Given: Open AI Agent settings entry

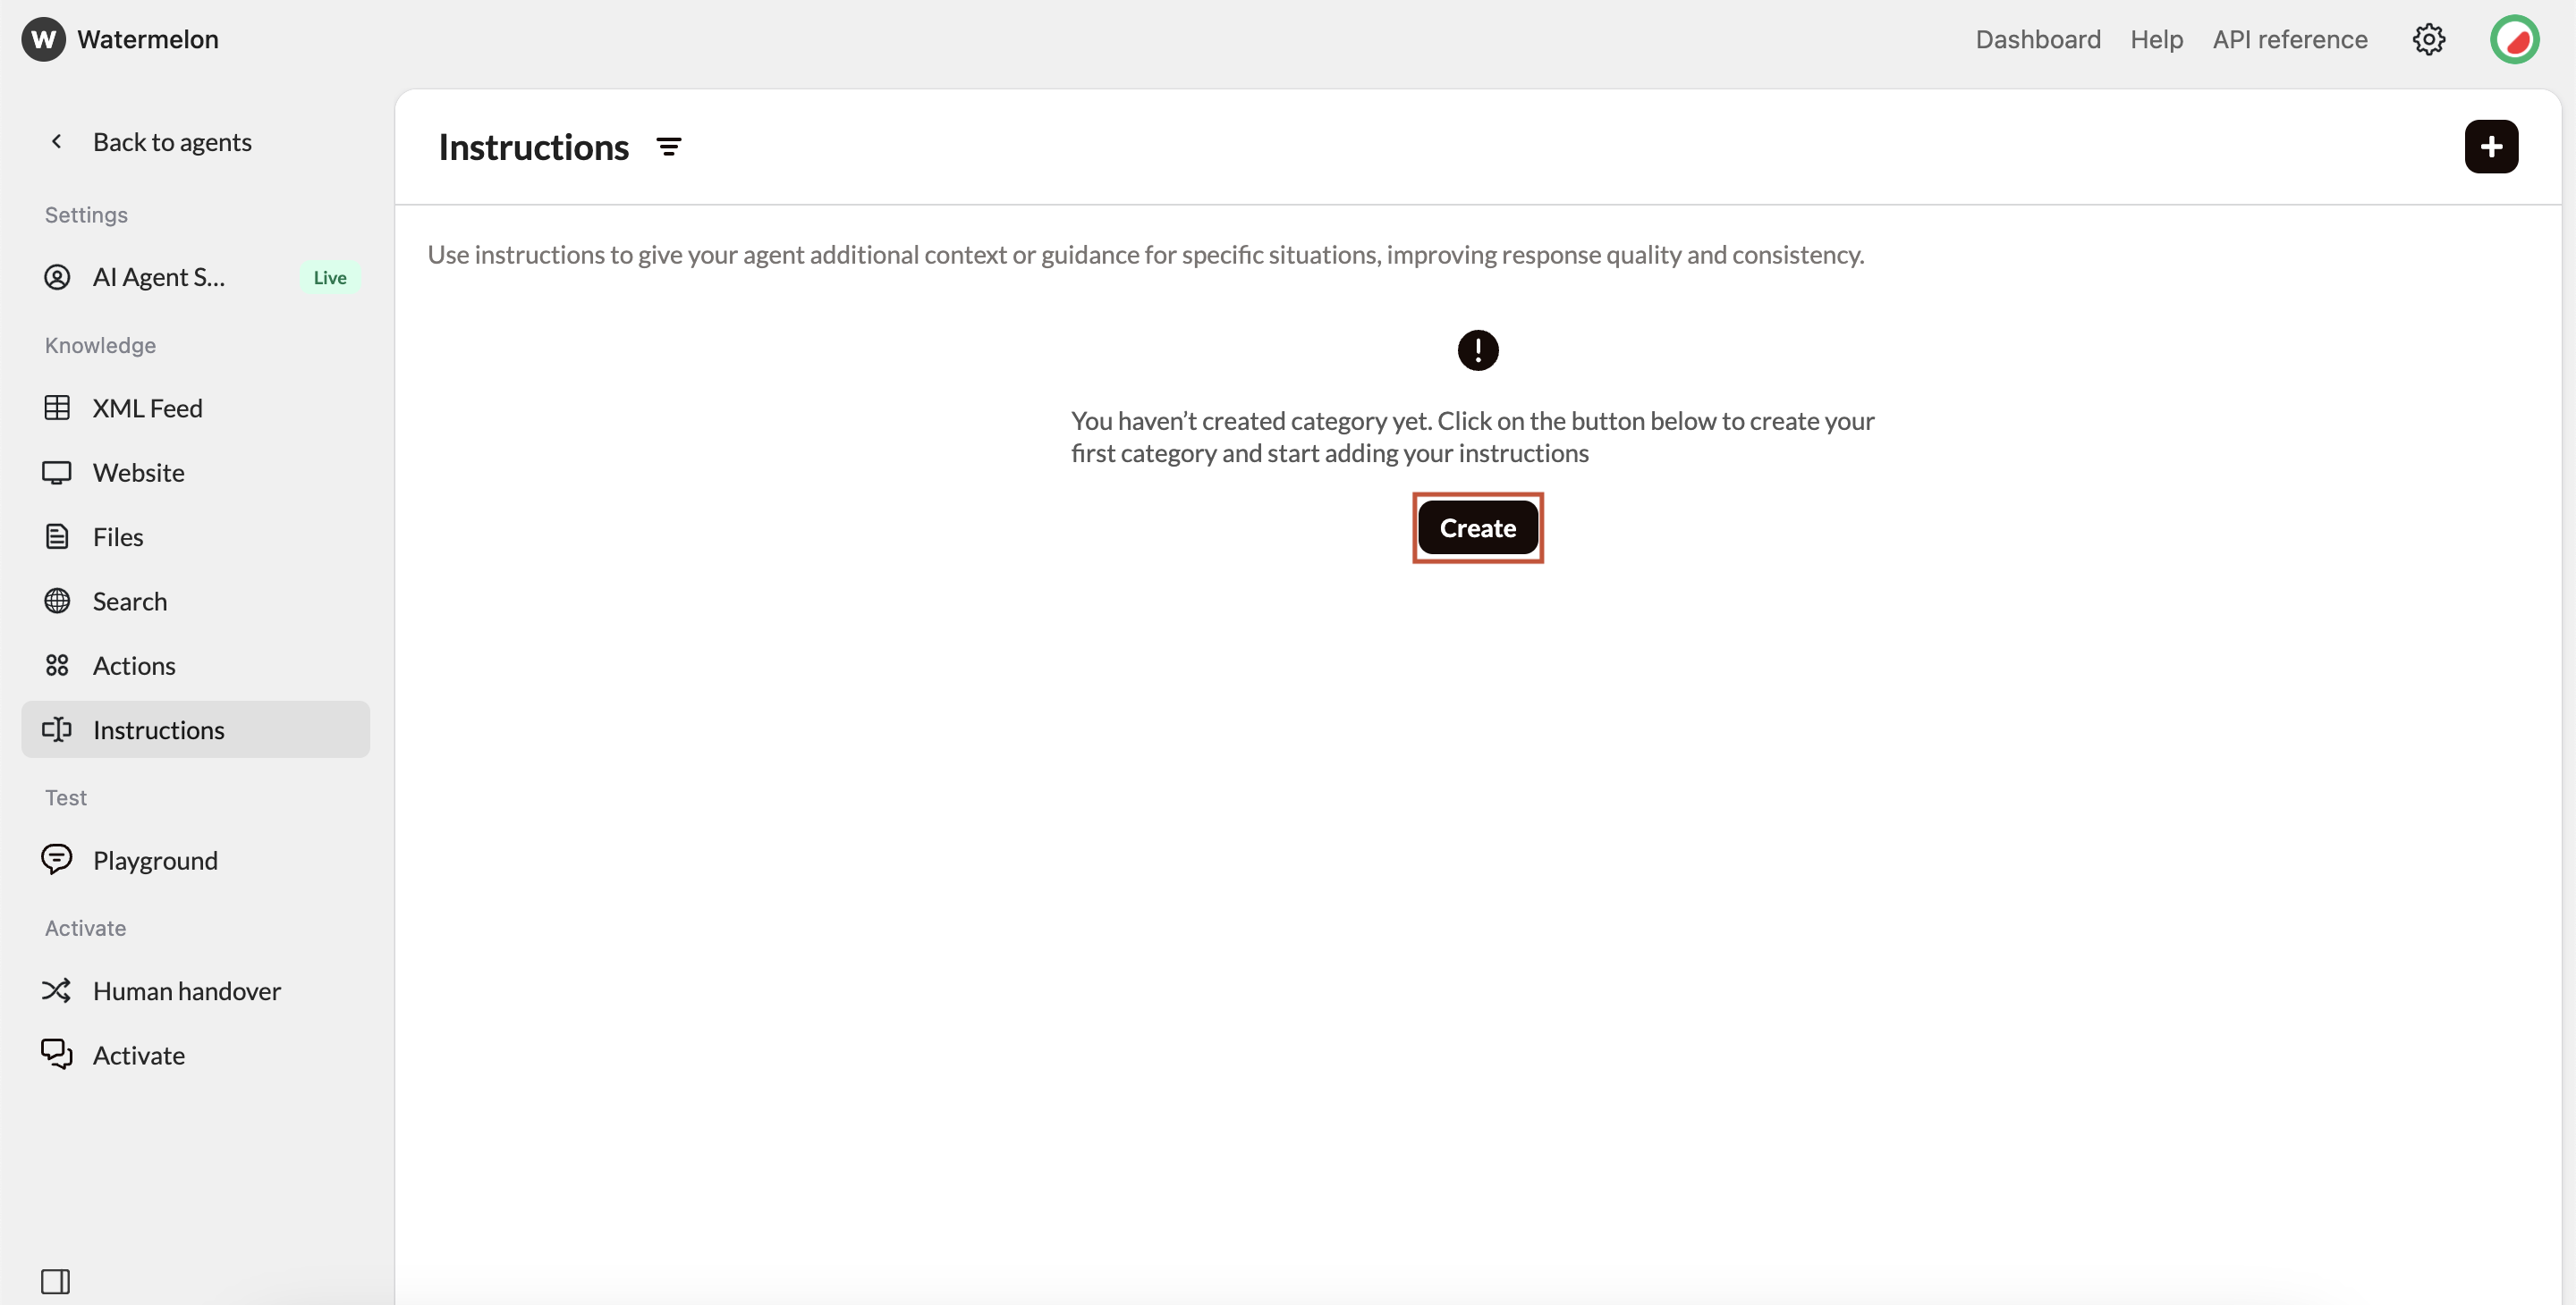Looking at the screenshot, I should 158,277.
